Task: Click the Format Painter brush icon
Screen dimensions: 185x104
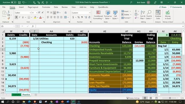Action: (9, 18)
